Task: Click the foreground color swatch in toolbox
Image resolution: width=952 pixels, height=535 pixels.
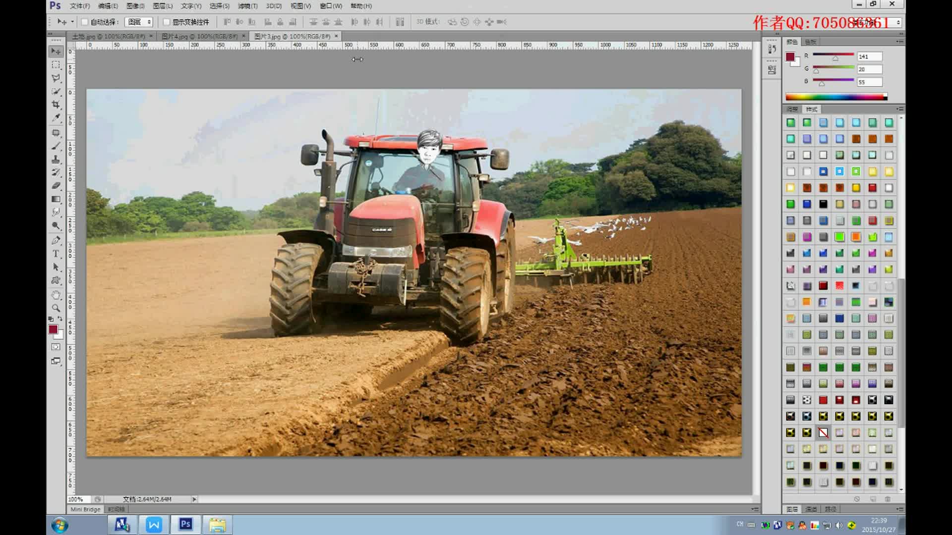Action: pyautogui.click(x=53, y=329)
